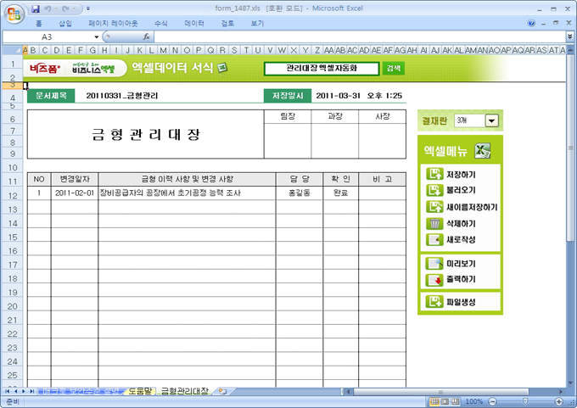
Task: Select the 도움말 sheet tab
Action: coord(140,391)
